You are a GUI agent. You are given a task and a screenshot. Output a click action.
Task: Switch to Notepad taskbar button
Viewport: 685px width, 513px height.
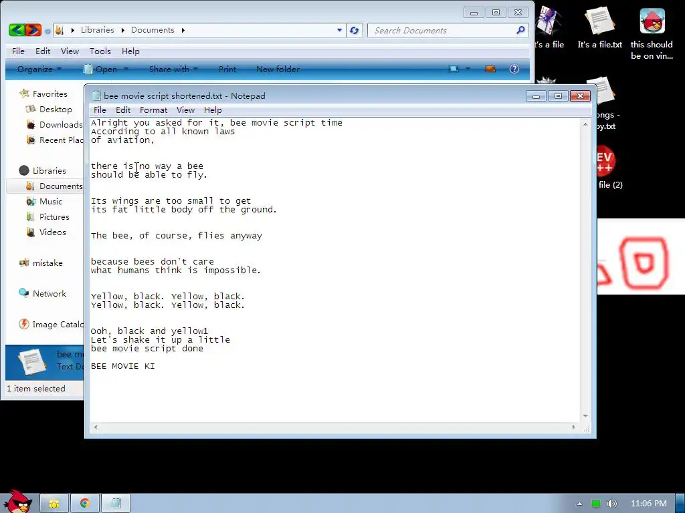coord(116,504)
